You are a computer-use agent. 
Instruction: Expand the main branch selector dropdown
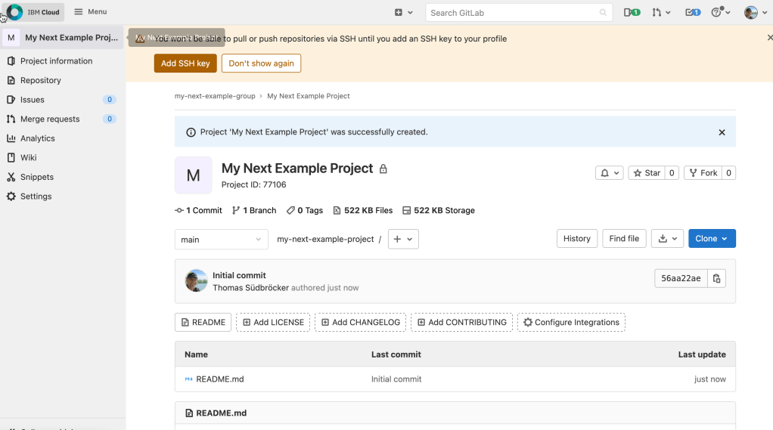[221, 240]
